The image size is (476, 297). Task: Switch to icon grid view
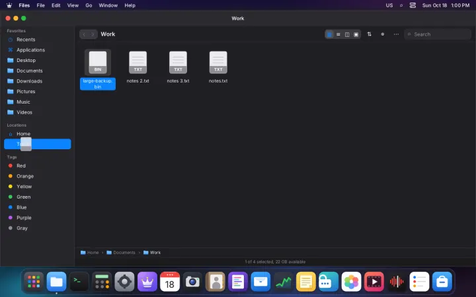click(x=329, y=34)
